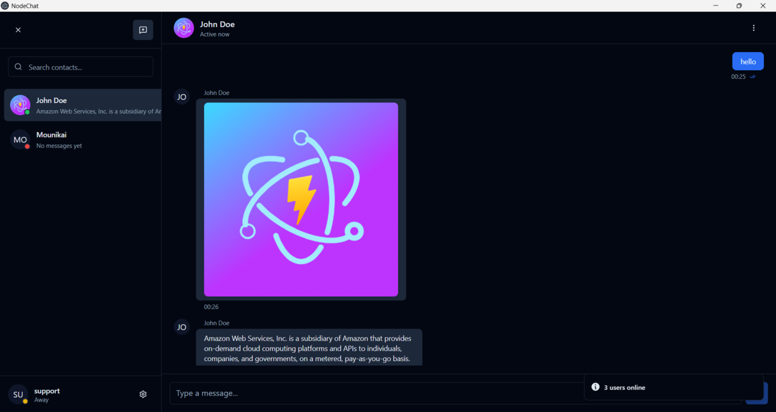Click John Doe's avatar in contact list

[20, 105]
